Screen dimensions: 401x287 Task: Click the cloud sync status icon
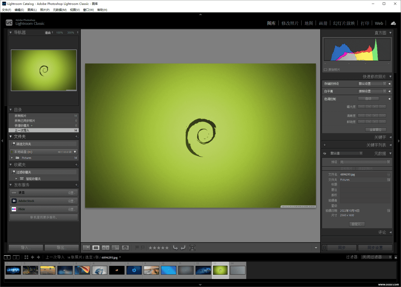[393, 23]
